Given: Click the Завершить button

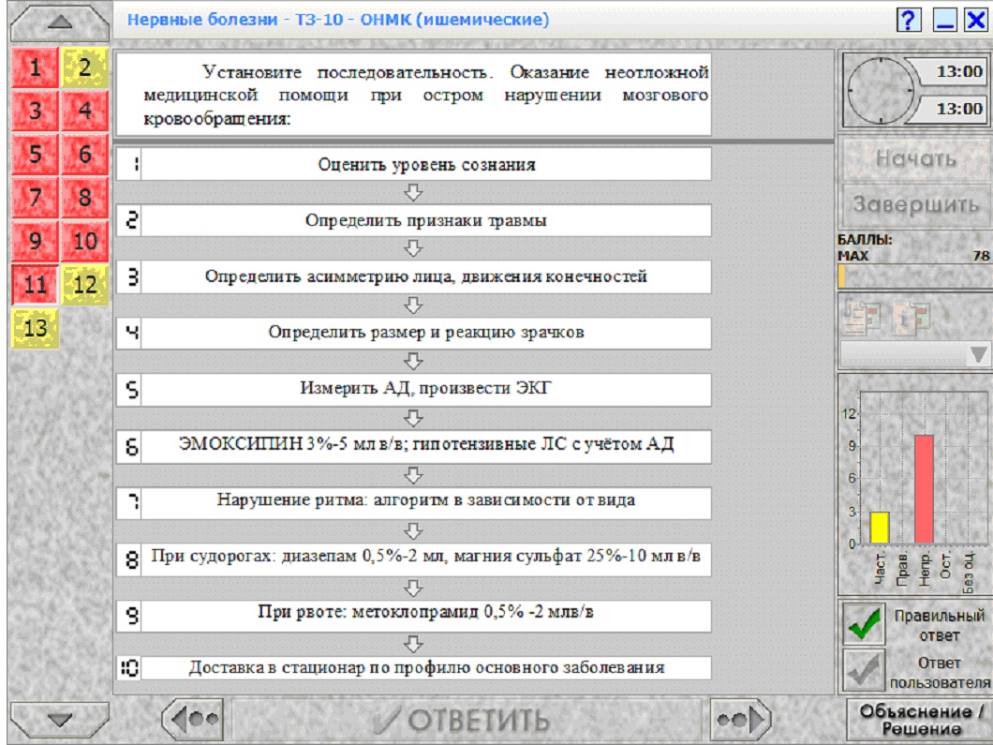Looking at the screenshot, I should (916, 204).
